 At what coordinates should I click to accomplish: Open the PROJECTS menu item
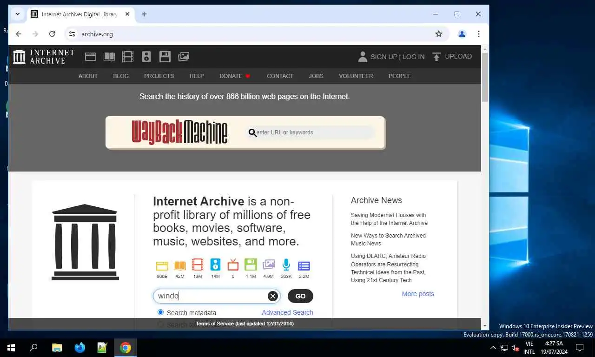pyautogui.click(x=159, y=76)
